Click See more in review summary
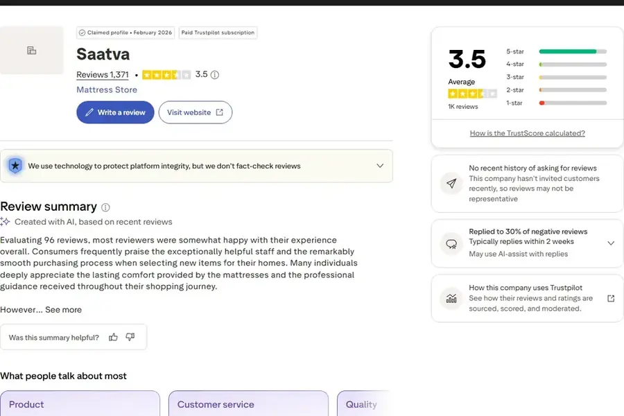 tap(63, 310)
